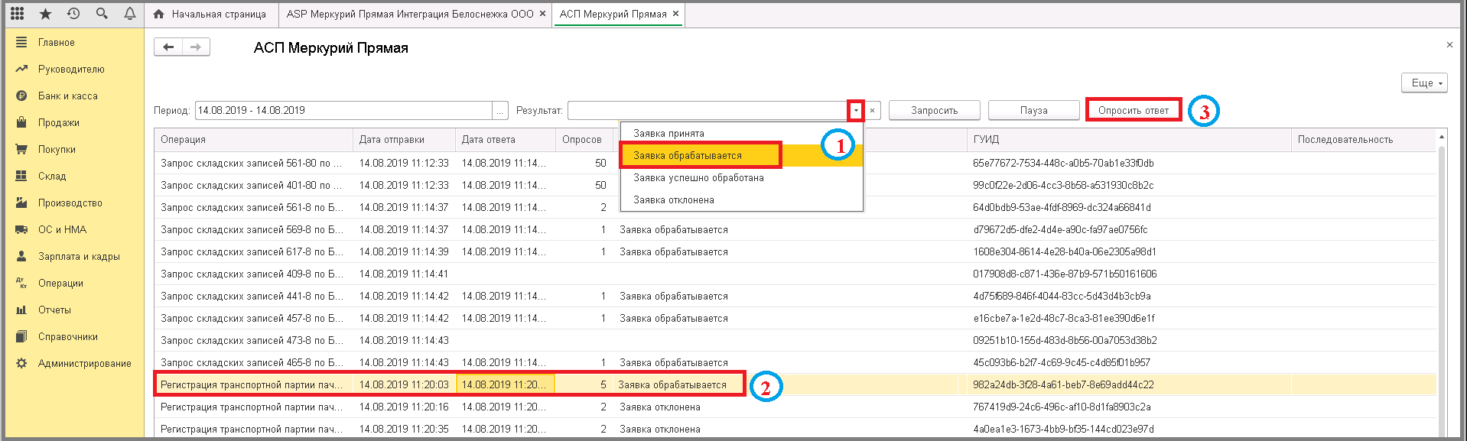
Task: Click the Склад grid icon
Action: tap(21, 176)
